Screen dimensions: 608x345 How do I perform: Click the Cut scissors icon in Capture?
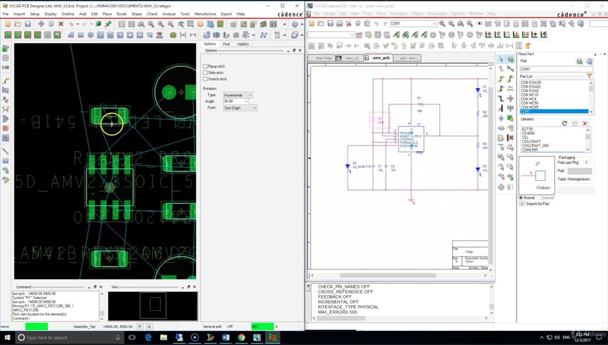coord(348,24)
